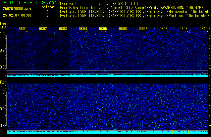Select the 1.0 frequency label on Lch axis
This screenshot has width=211, height=137.
click(x=2, y=34)
